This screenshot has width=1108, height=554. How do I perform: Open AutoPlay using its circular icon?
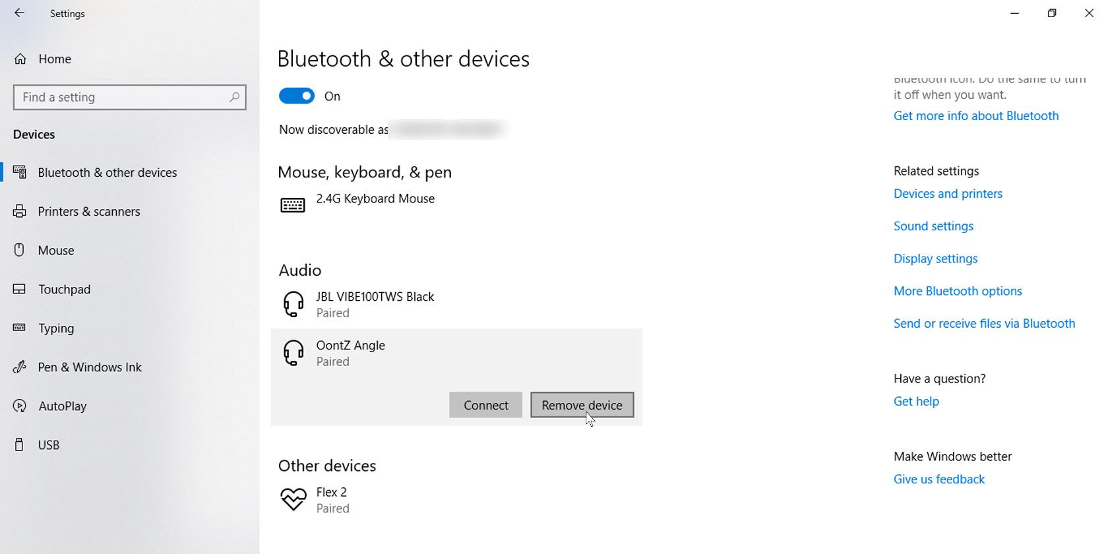(x=19, y=406)
